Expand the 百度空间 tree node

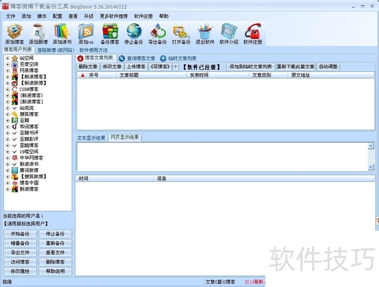pos(8,64)
